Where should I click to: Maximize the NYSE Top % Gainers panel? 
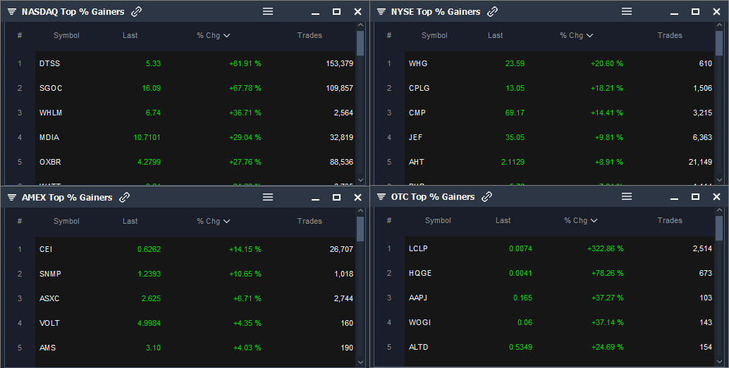click(x=696, y=11)
